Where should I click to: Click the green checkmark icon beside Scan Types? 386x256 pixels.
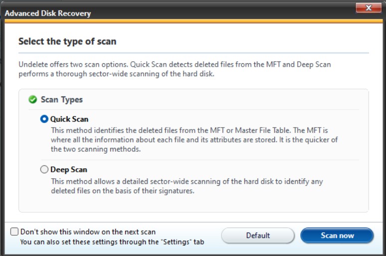33,100
